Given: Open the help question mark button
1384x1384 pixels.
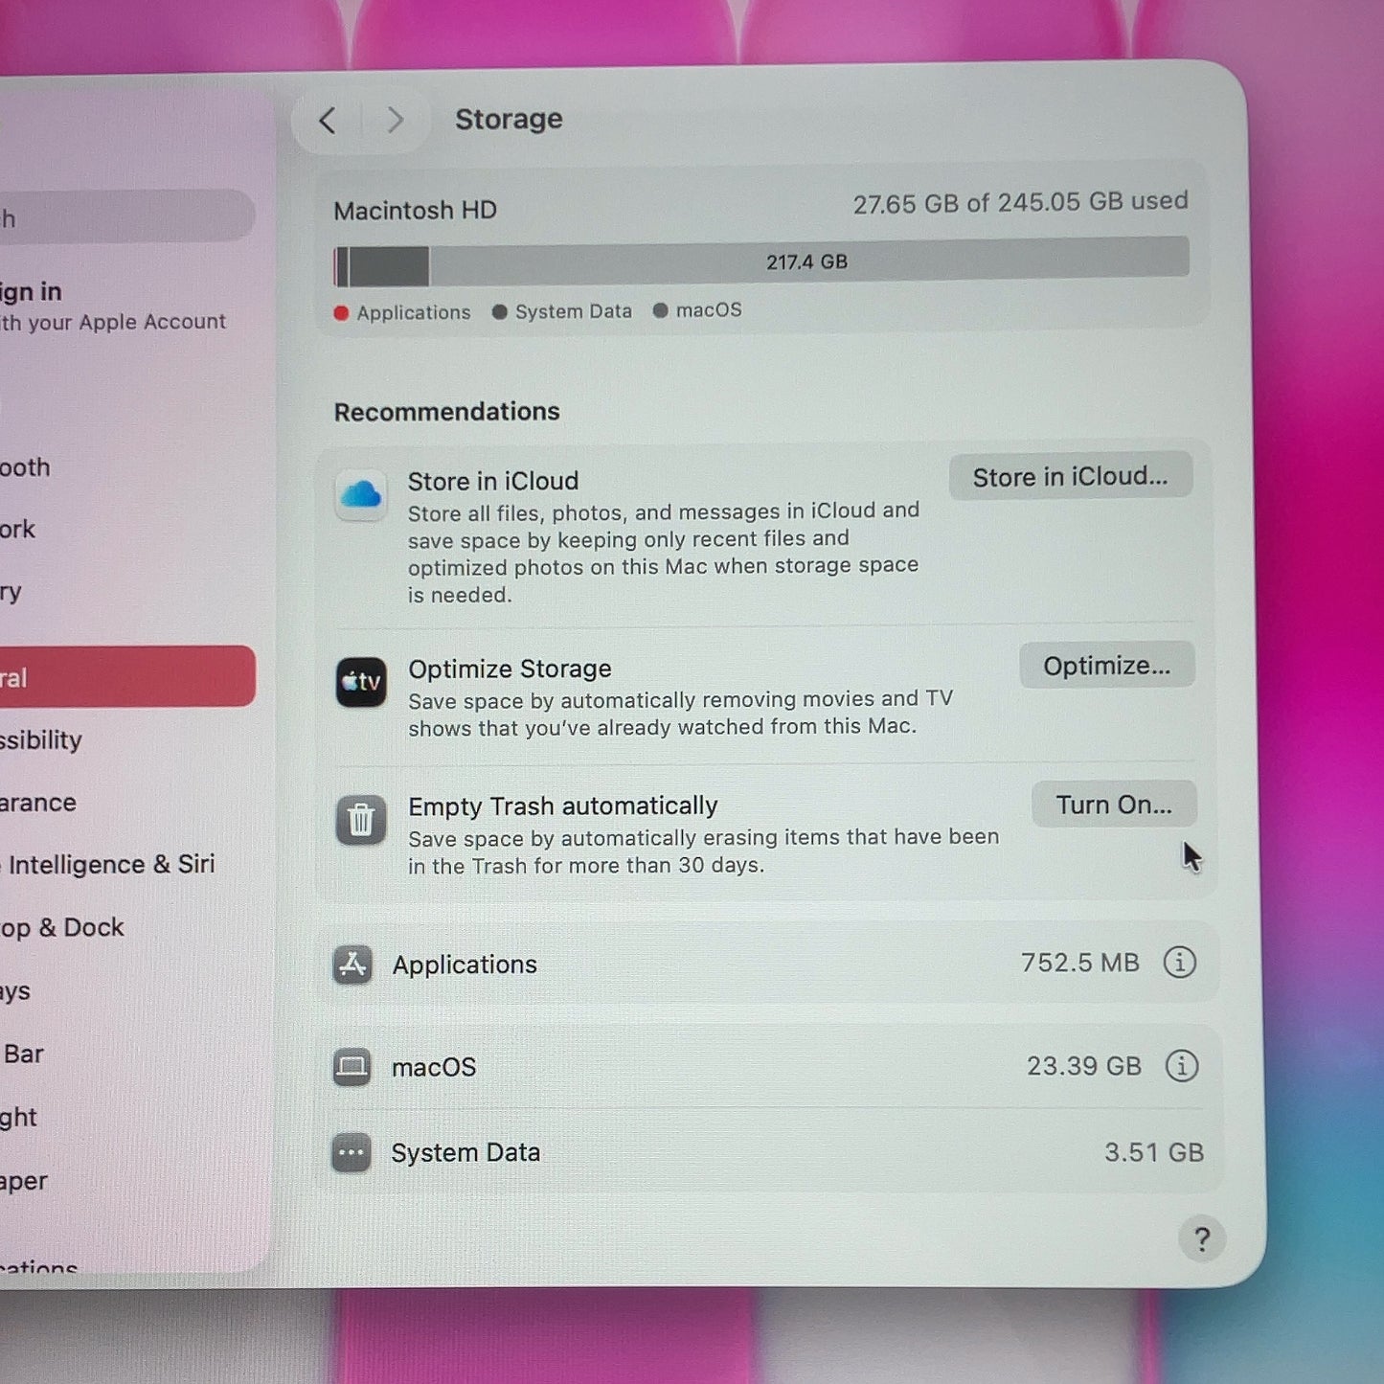Looking at the screenshot, I should (1202, 1239).
